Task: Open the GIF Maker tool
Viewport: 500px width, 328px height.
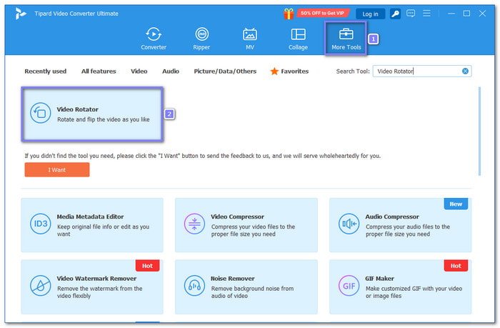Action: [x=401, y=287]
